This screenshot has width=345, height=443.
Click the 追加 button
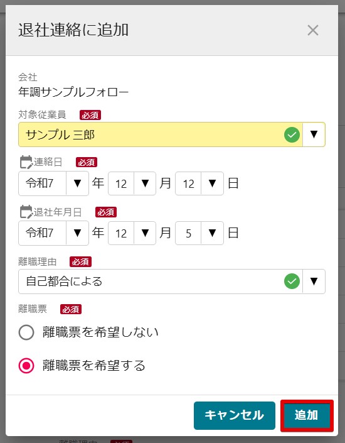click(x=307, y=415)
